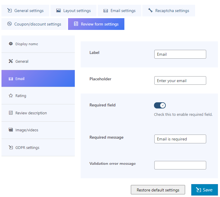This screenshot has width=220, height=197.
Task: Select Email section in sidebar
Action: pos(38,79)
